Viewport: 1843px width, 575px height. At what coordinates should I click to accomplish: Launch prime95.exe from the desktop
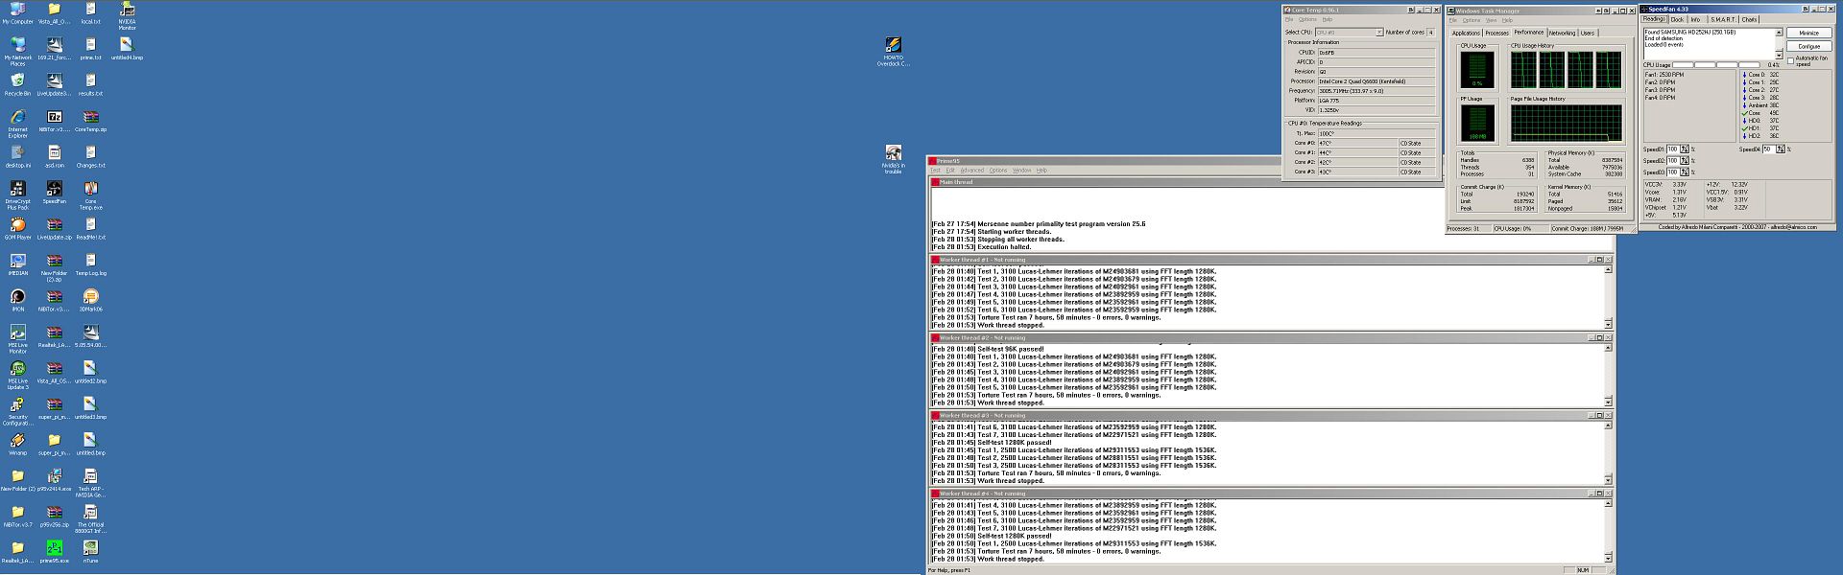pyautogui.click(x=54, y=552)
